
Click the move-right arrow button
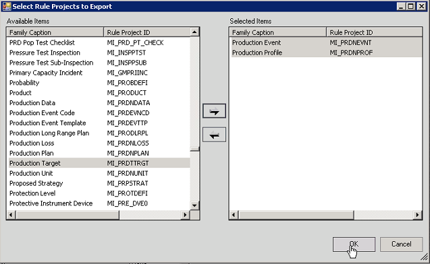click(214, 111)
